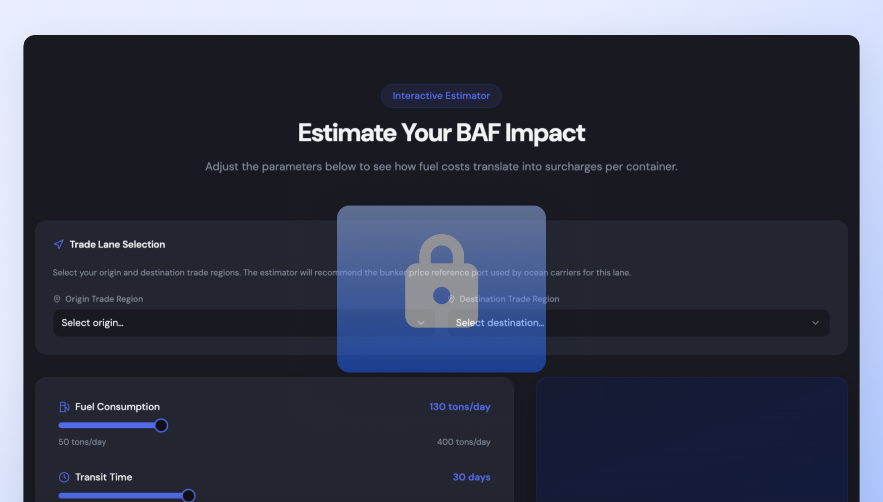Click the chevron on the destination dropdown
The width and height of the screenshot is (883, 502).
point(816,323)
